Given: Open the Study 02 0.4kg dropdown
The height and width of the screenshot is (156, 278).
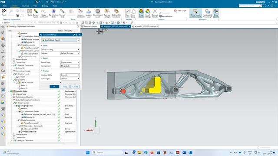Looking at the screenshot, I should (60, 50).
